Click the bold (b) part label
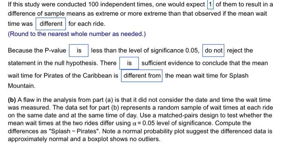 click(x=12, y=100)
